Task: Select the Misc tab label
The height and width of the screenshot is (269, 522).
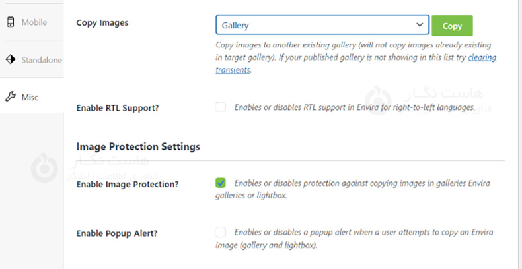Action: 30,97
